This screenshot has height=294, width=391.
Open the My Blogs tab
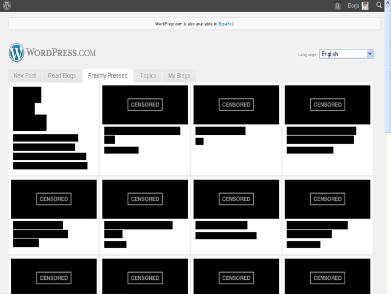pos(179,76)
